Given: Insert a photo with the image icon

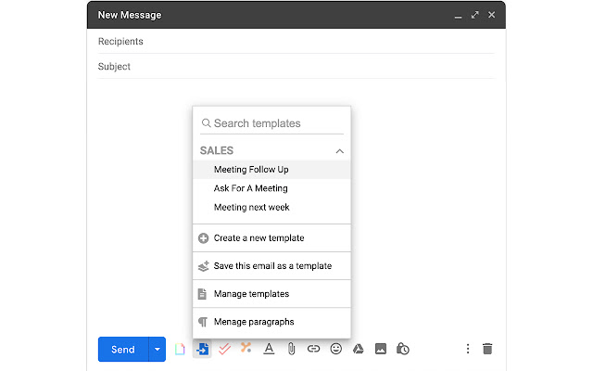Looking at the screenshot, I should click(381, 349).
